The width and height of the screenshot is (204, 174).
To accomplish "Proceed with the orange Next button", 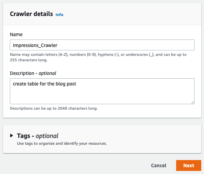I will point(188,165).
